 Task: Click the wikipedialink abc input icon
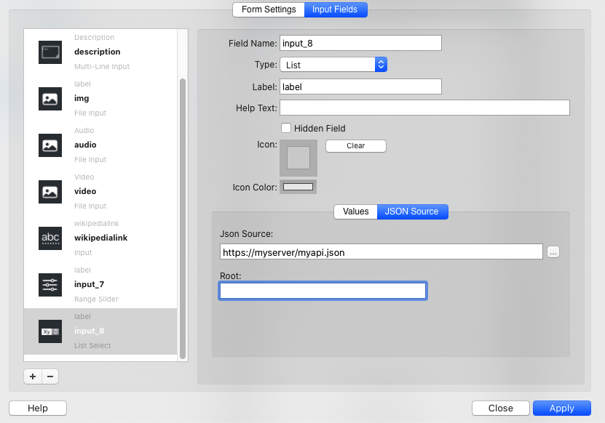(50, 238)
